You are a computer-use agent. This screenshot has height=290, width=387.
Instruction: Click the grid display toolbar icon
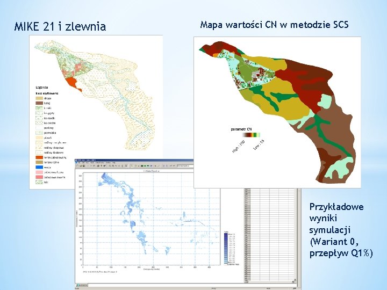126,166
